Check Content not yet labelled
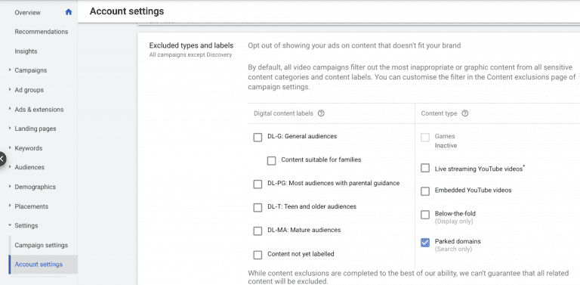 click(x=258, y=255)
